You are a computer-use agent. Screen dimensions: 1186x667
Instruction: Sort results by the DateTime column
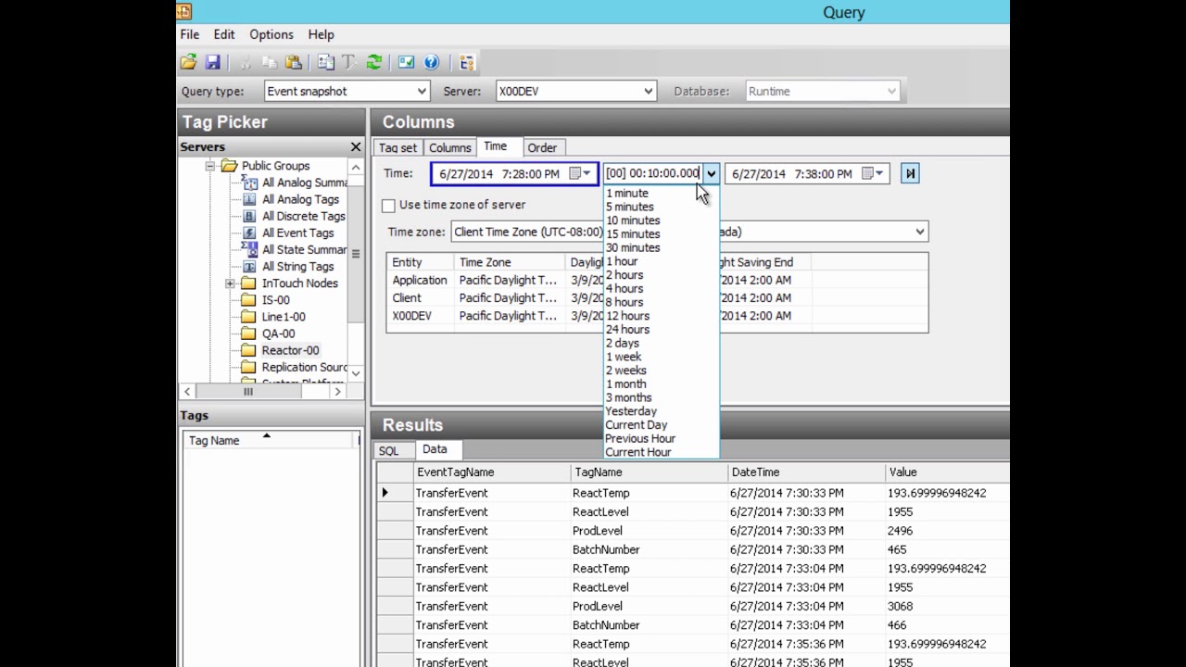[x=806, y=472]
